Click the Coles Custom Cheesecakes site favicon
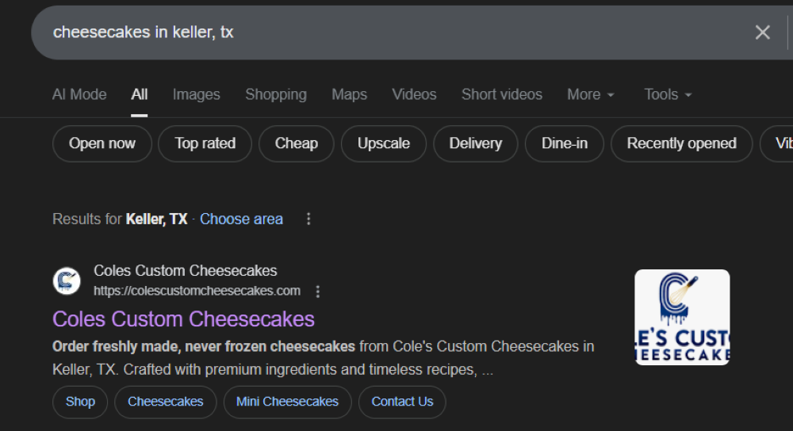793x431 pixels. (x=67, y=280)
